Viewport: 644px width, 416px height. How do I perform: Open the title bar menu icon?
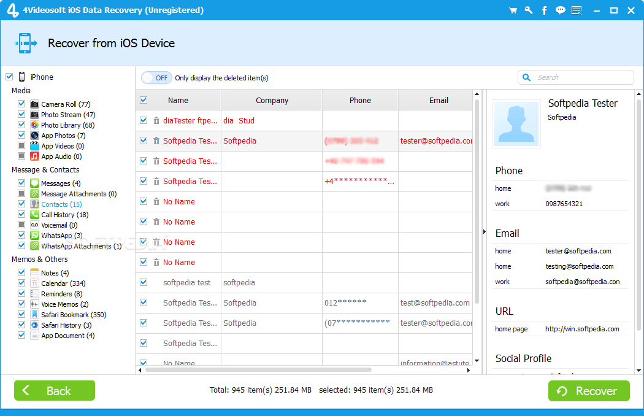click(x=577, y=10)
